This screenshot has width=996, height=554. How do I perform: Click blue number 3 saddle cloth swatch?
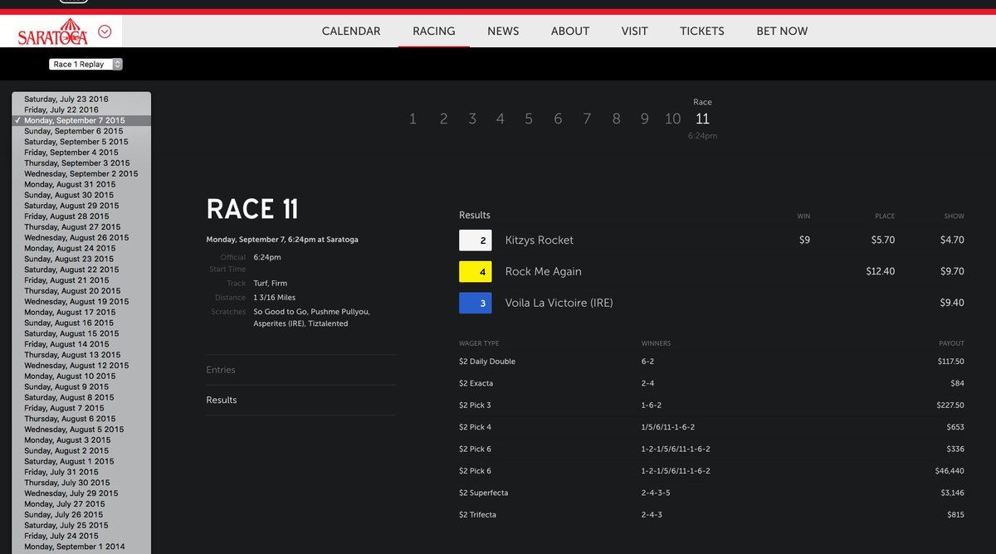click(x=475, y=303)
